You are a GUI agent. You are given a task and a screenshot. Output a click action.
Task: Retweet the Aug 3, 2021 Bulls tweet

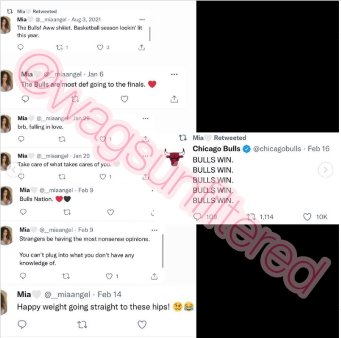pos(59,47)
